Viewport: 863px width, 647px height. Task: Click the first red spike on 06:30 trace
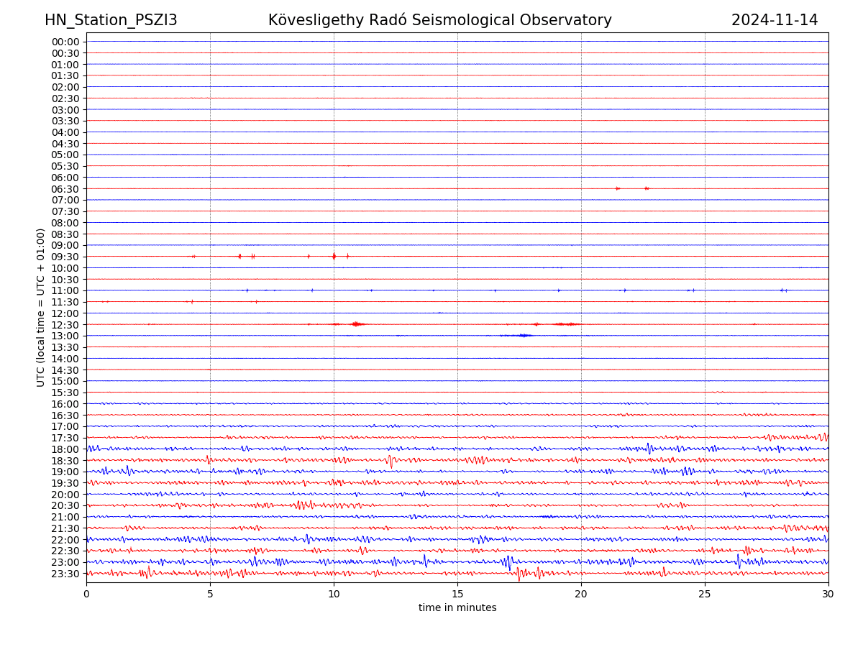[618, 188]
